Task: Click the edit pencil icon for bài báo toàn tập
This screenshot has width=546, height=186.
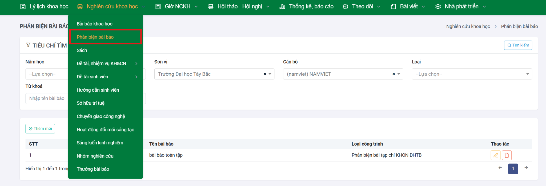Action: 495,155
